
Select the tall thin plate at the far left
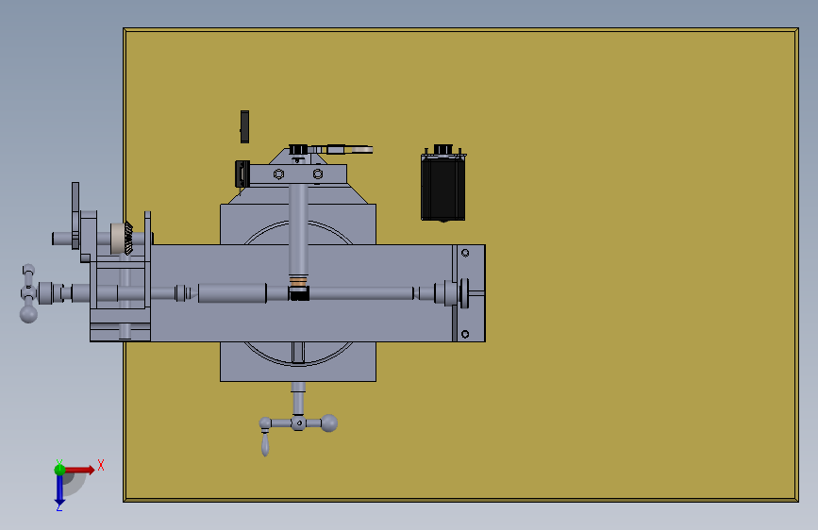point(75,215)
